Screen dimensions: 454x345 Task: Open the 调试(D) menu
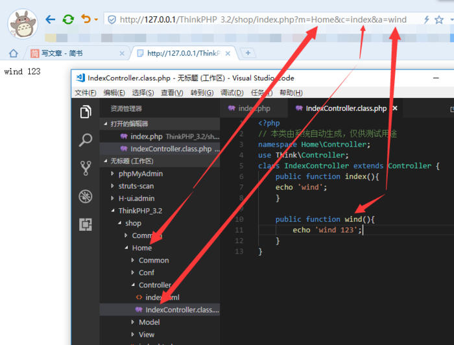tap(232, 93)
